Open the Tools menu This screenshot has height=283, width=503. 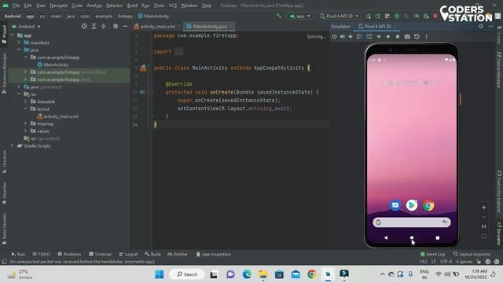[159, 6]
